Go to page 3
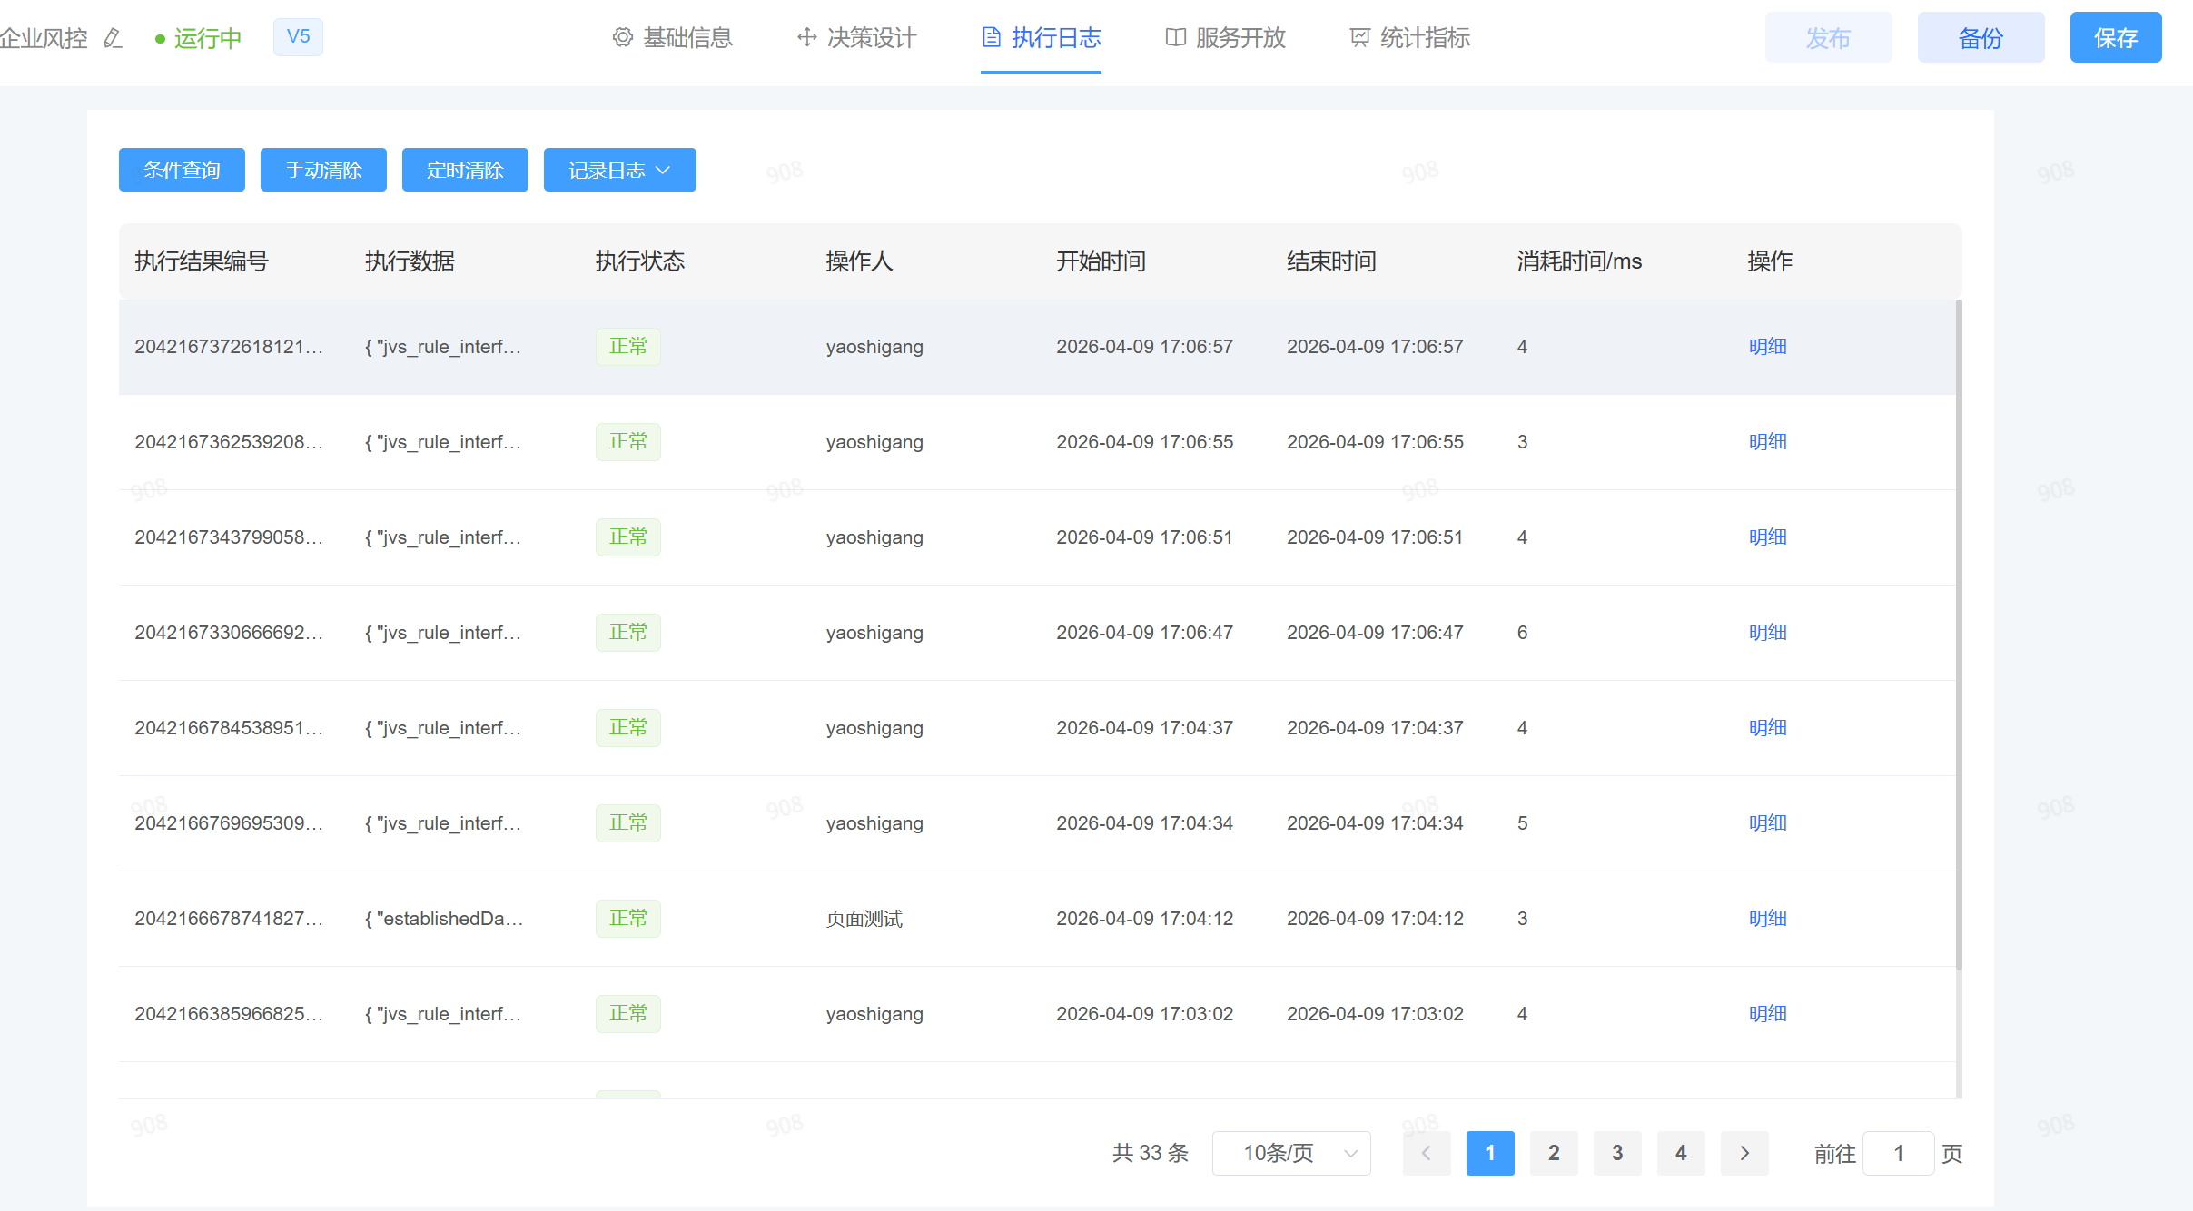 (1616, 1153)
